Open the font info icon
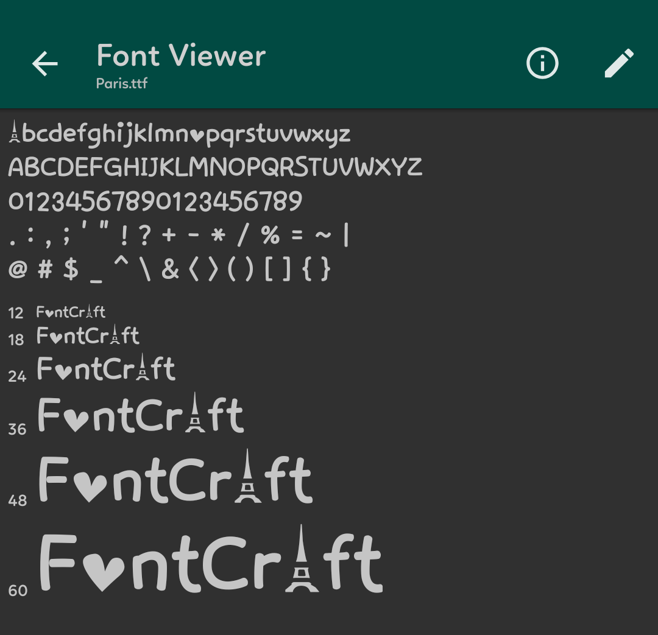This screenshot has height=635, width=658. pos(542,63)
